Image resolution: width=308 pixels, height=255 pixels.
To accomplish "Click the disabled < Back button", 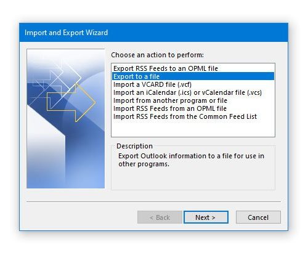I will [160, 217].
